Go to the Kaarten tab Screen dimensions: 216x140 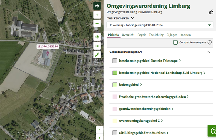pos(185,35)
